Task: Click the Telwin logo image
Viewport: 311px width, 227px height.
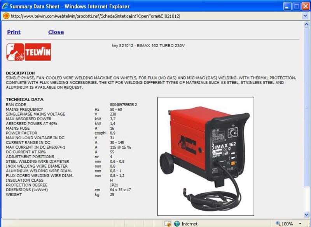Action: 28,52
